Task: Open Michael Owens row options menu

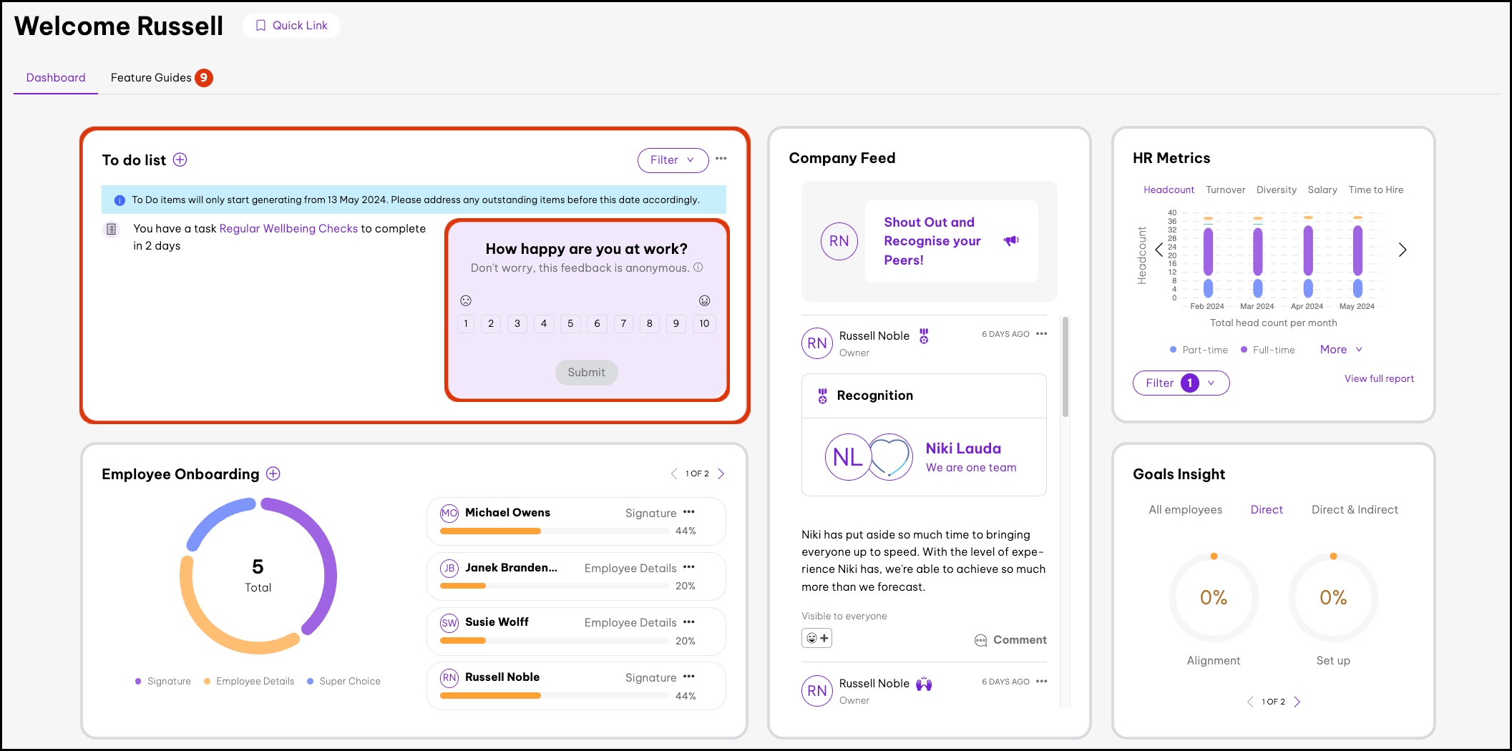Action: pyautogui.click(x=689, y=512)
